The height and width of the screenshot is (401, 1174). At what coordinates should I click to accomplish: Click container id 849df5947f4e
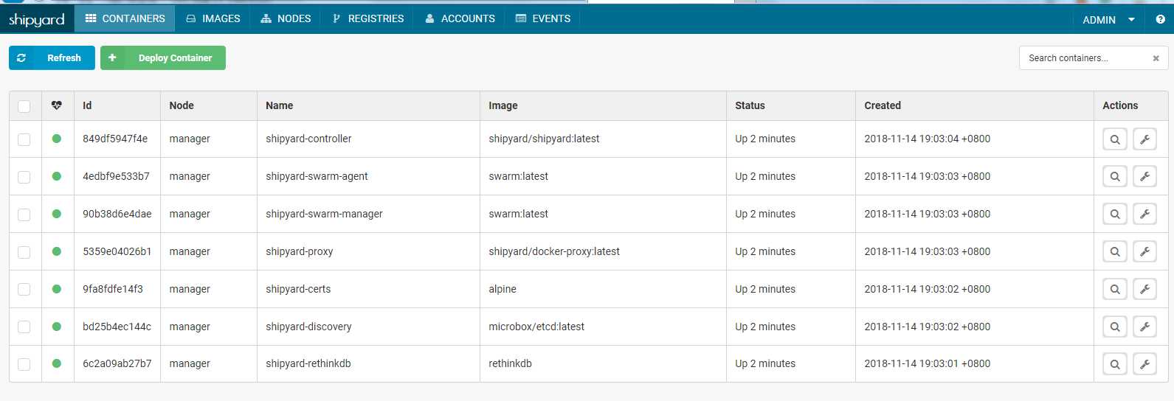[x=115, y=139]
